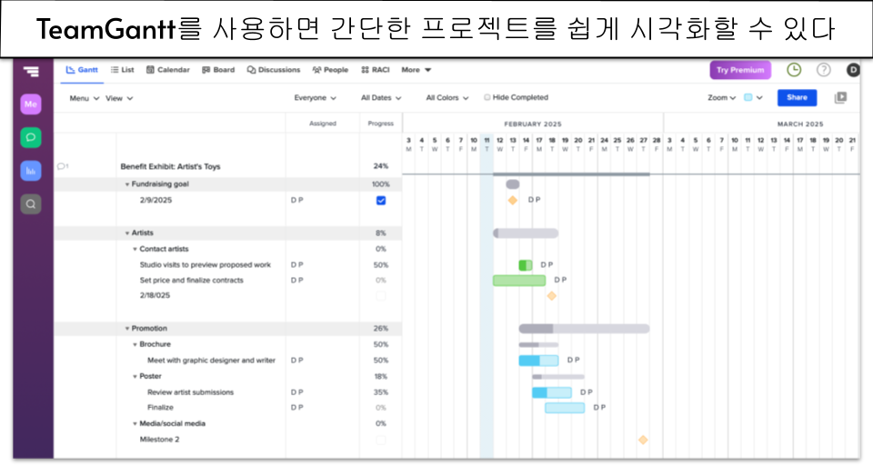873x466 pixels.
Task: Select the Set price and finalize contracts task
Action: (x=191, y=281)
